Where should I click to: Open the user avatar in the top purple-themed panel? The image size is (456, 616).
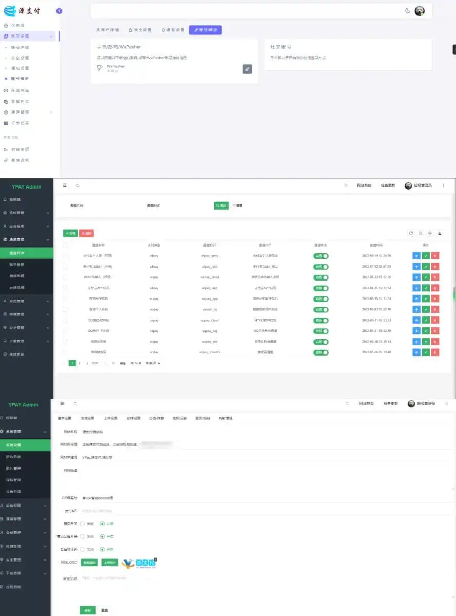[420, 11]
